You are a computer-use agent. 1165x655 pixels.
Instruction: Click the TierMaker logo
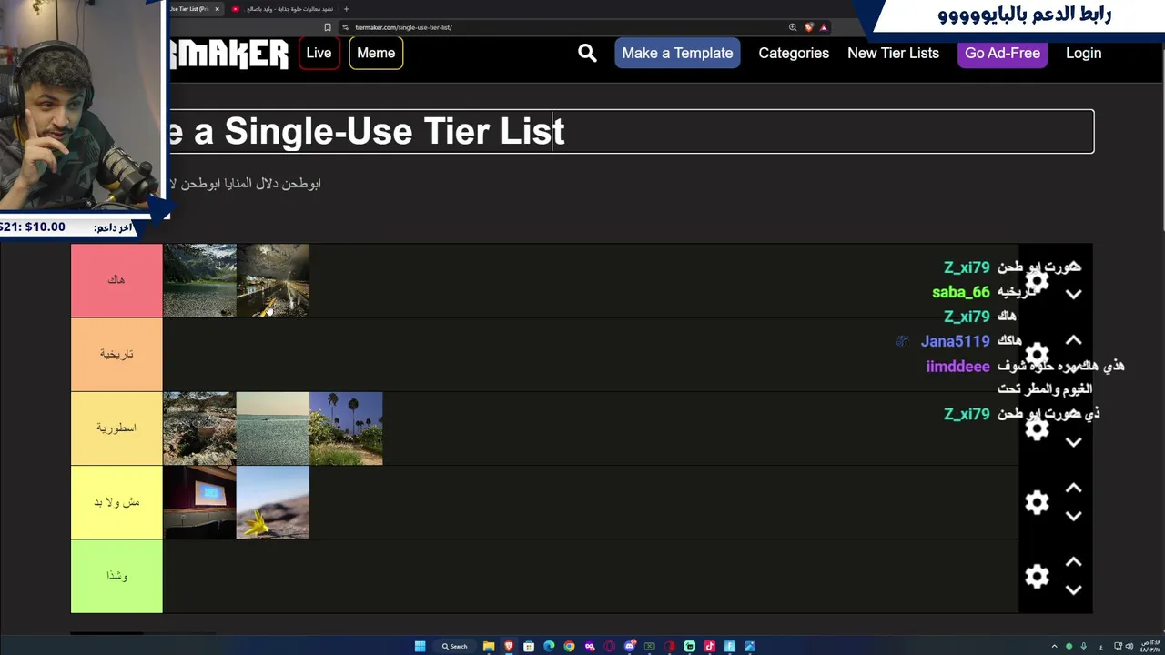click(229, 54)
